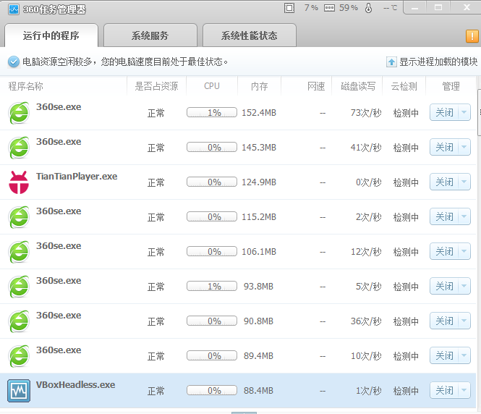Click 关闭 for 360se.exe using 93.8MB

click(x=444, y=286)
